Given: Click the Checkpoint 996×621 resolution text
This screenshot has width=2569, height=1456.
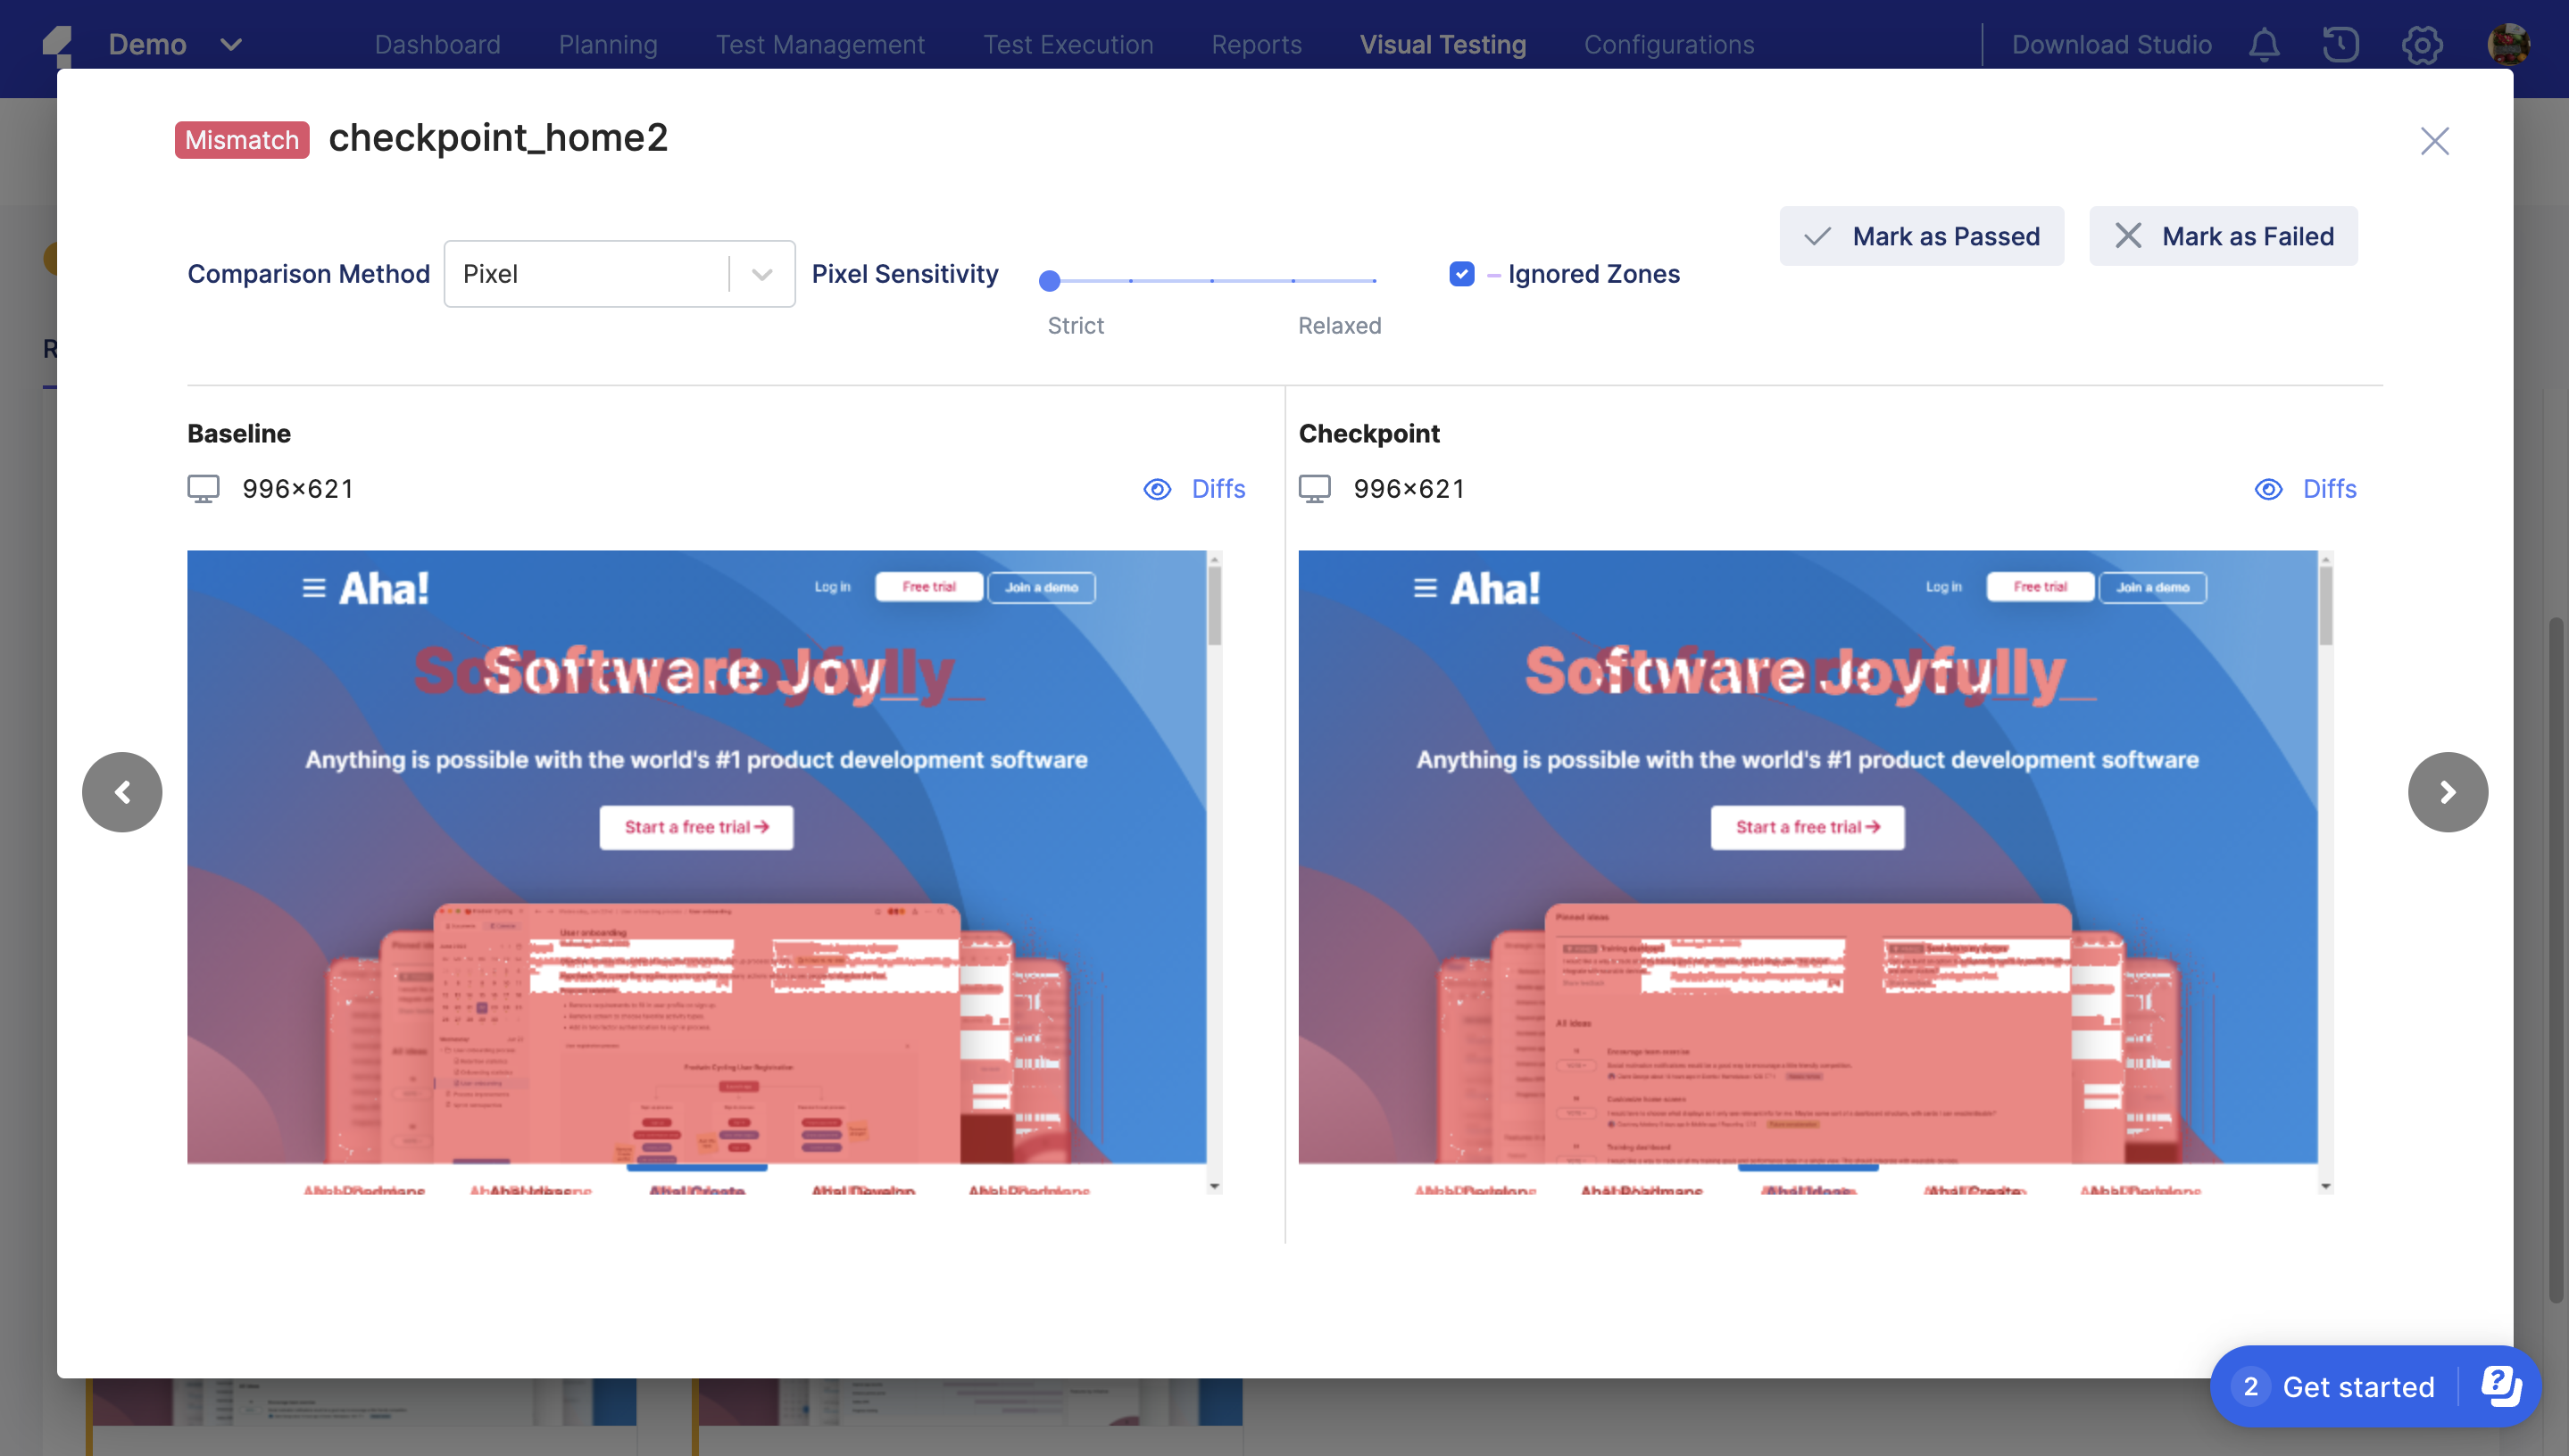Looking at the screenshot, I should 1409,489.
